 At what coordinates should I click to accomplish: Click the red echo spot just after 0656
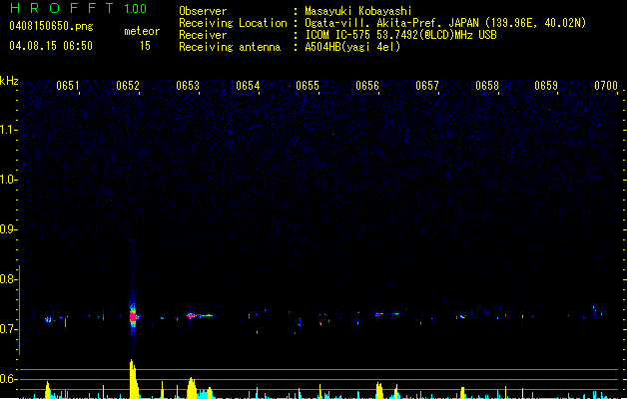(x=379, y=314)
